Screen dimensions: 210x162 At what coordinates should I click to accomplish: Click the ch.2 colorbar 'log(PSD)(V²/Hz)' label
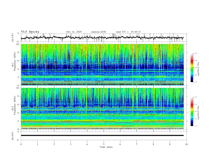tap(199, 113)
